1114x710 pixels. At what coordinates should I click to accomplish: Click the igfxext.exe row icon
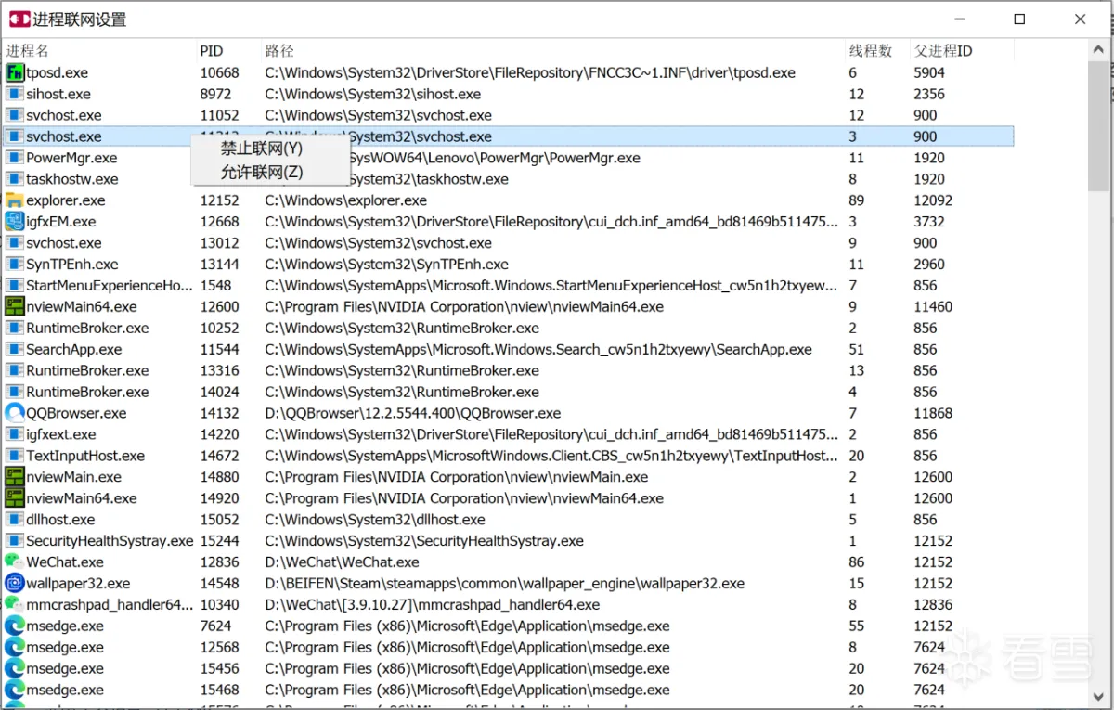(x=15, y=434)
